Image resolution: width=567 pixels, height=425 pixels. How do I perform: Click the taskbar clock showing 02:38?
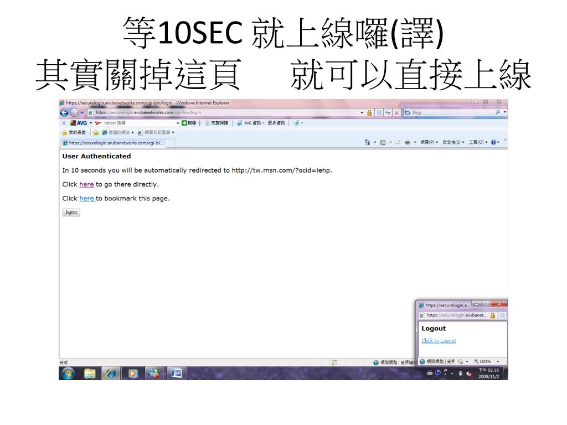tap(488, 374)
